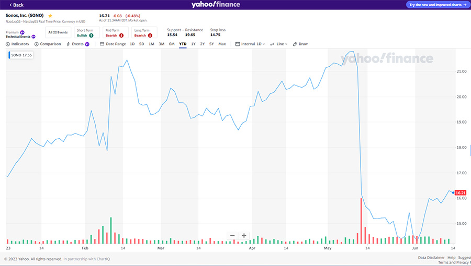Click the SONO 17.55 series label
The image size is (471, 266).
point(21,55)
